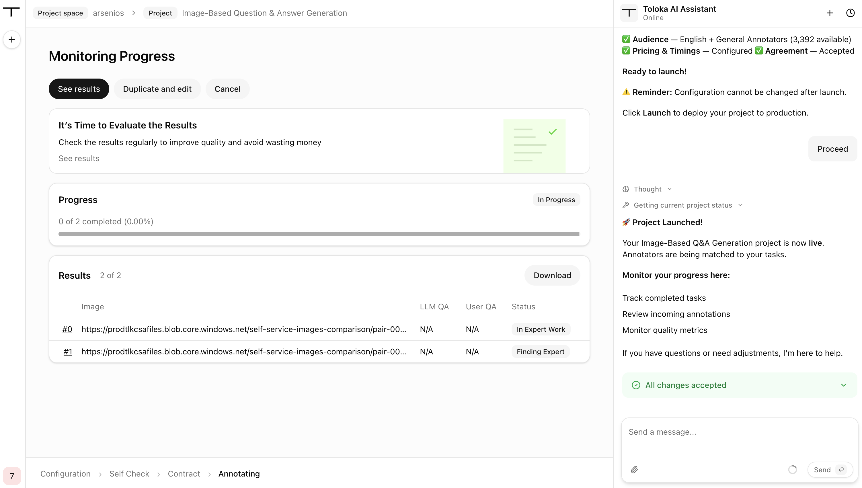The height and width of the screenshot is (488, 862).
Task: Click the black See results button
Action: (79, 89)
